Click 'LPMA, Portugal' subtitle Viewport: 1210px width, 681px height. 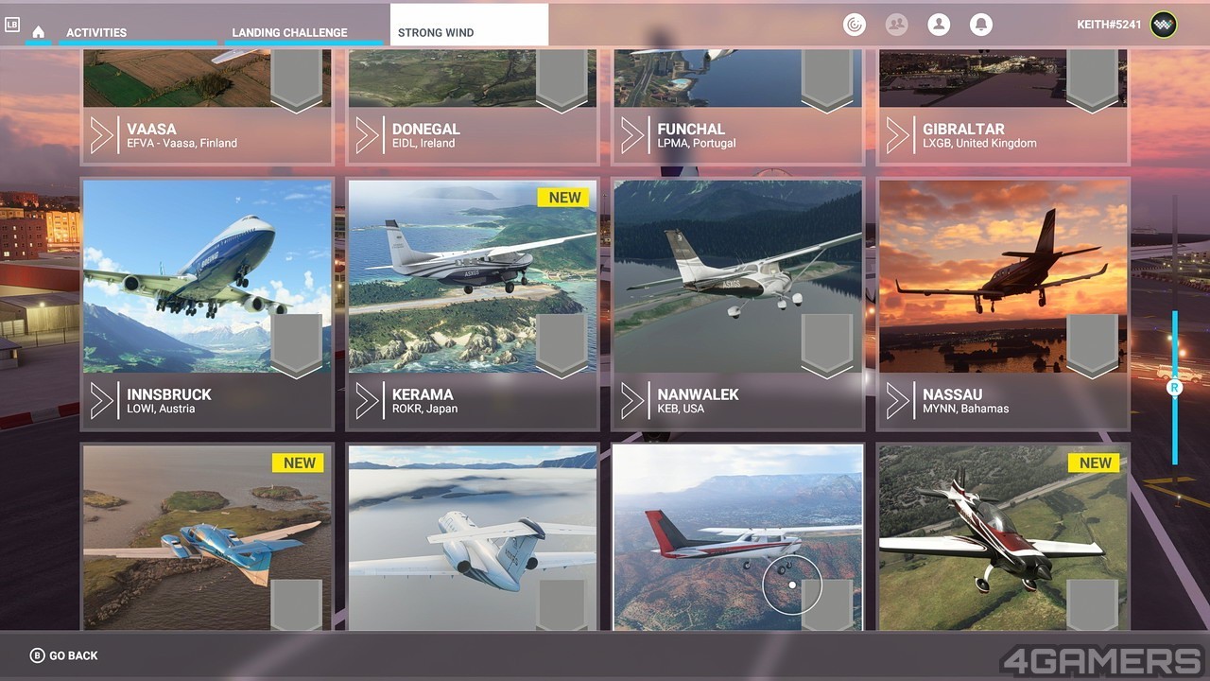(x=697, y=144)
